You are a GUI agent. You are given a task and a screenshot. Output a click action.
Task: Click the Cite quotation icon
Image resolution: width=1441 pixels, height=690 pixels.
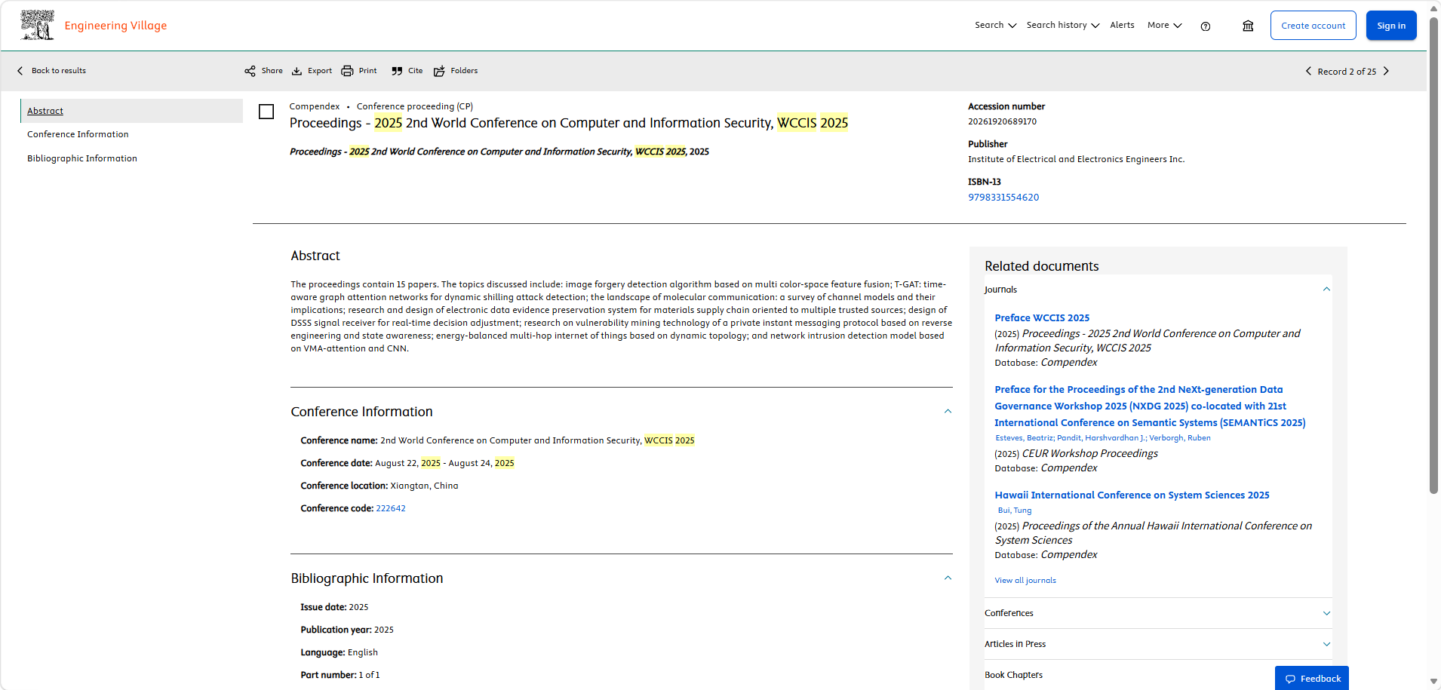point(397,71)
